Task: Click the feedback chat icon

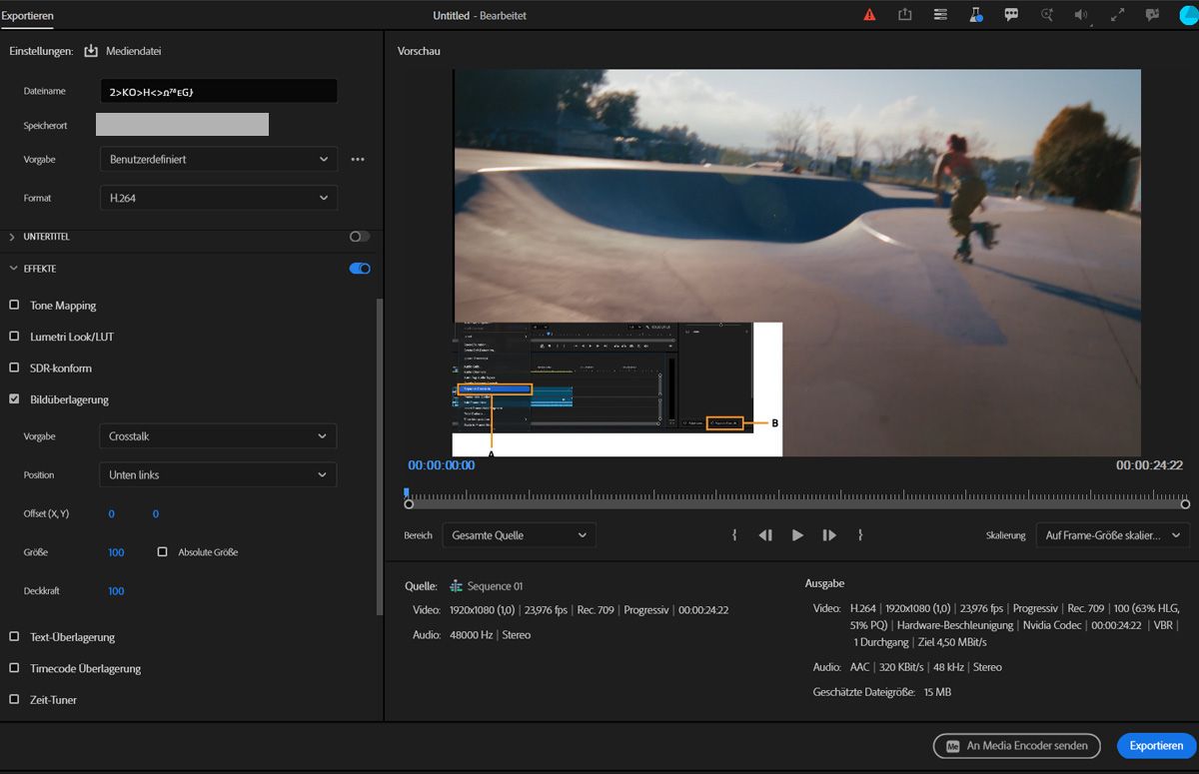Action: click(1152, 15)
